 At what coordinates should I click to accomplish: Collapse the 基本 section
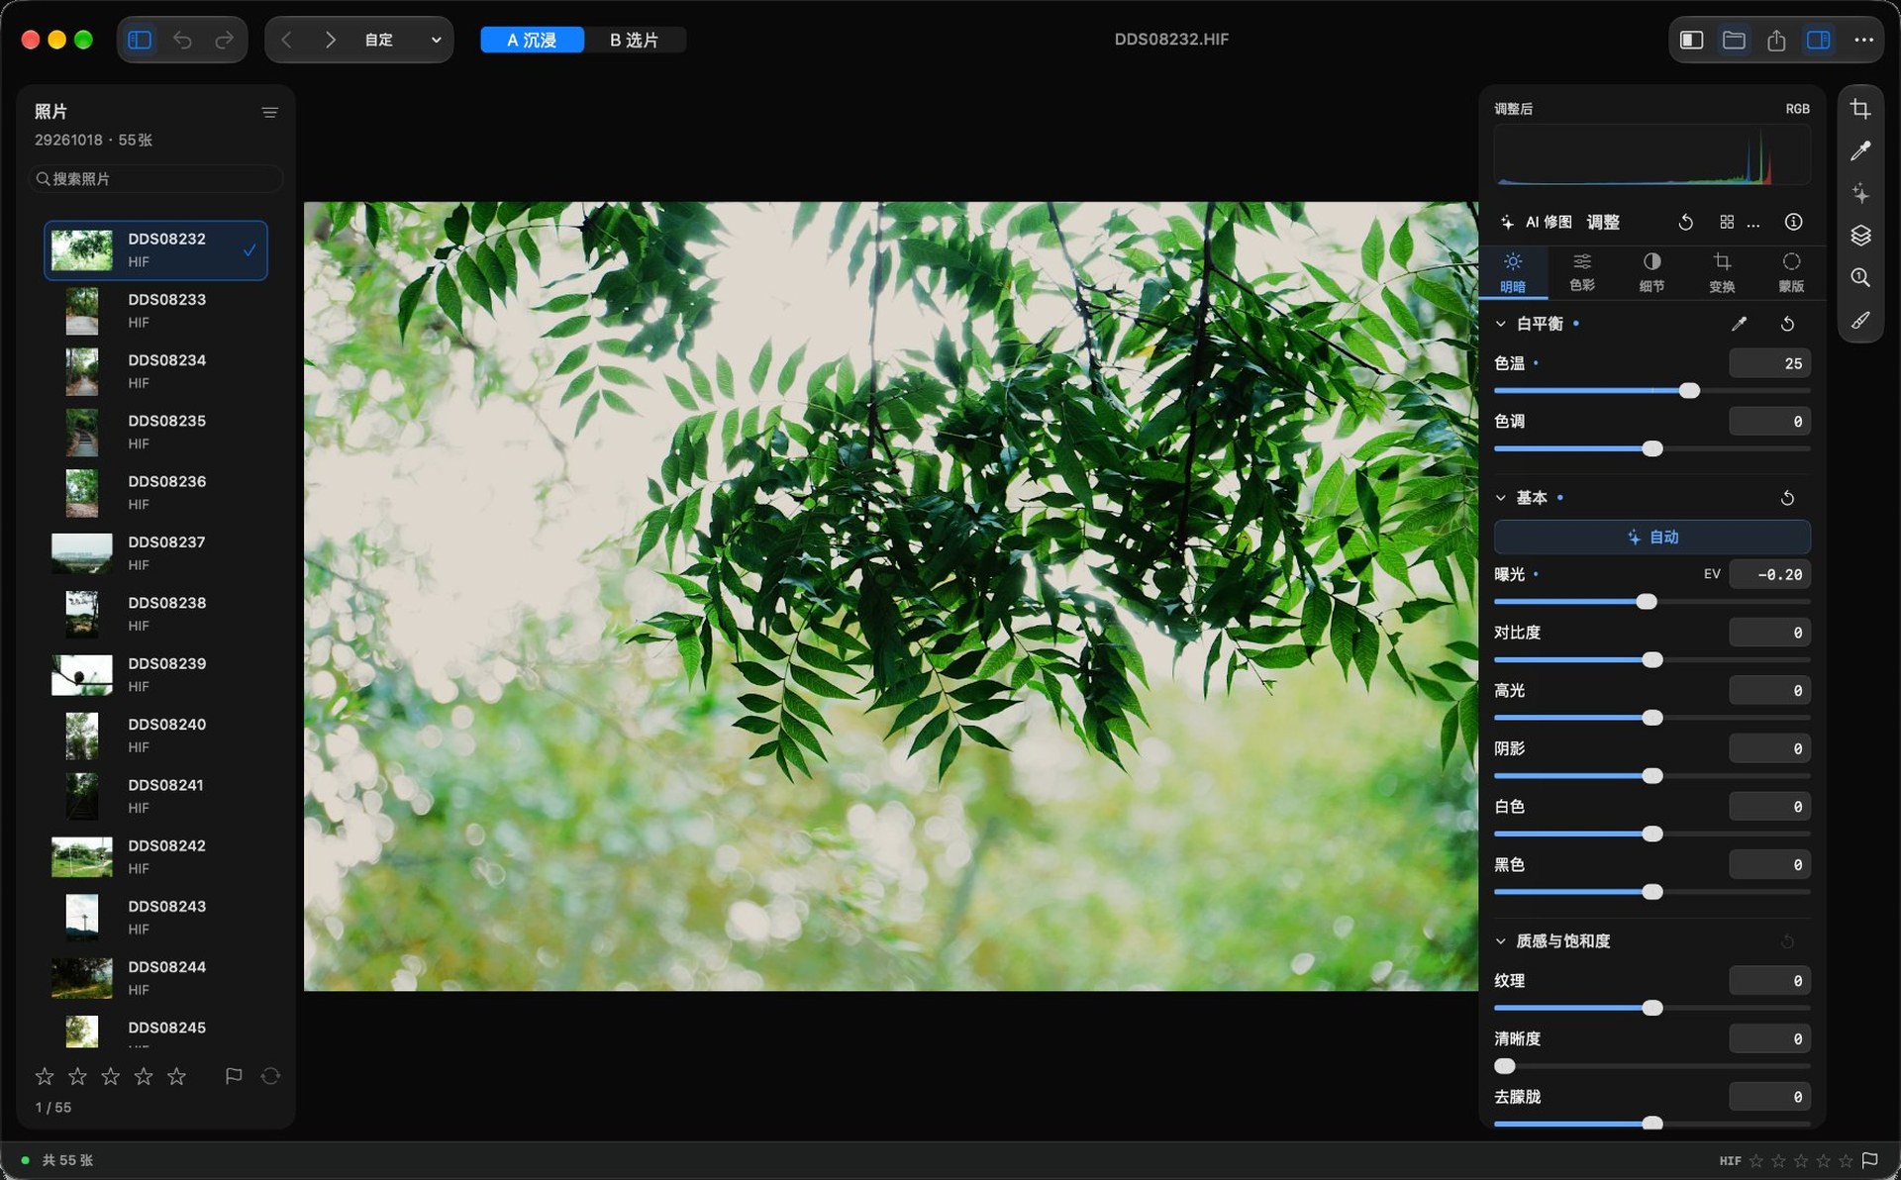pyautogui.click(x=1500, y=498)
